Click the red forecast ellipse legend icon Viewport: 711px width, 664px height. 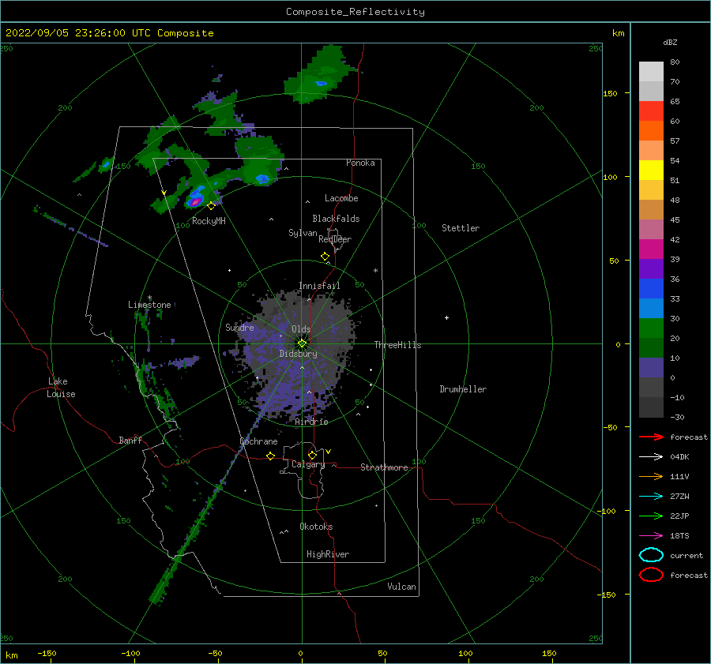pyautogui.click(x=651, y=575)
